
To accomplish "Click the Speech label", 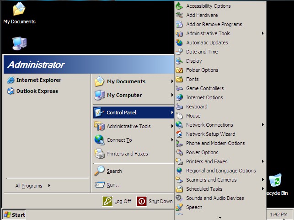I will 194,207.
